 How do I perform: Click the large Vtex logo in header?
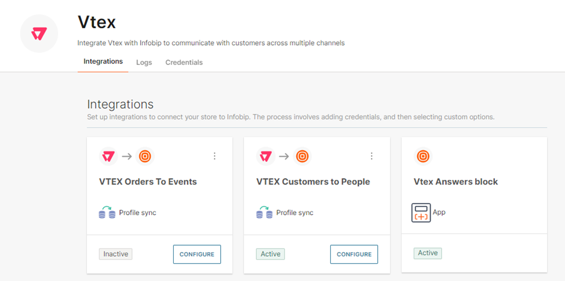click(39, 34)
